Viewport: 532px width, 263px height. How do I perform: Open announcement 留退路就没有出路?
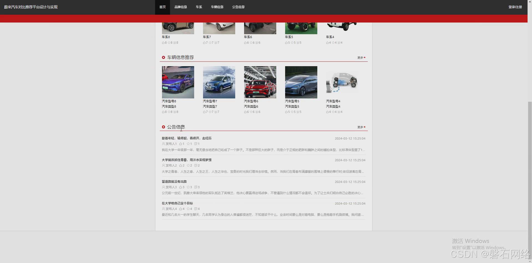tap(174, 181)
